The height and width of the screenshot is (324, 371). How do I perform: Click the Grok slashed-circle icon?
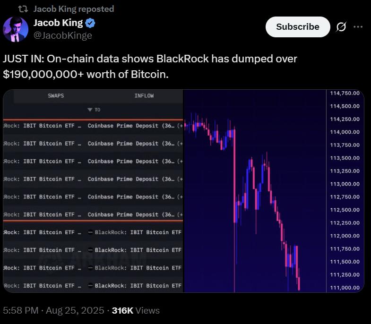(x=341, y=27)
